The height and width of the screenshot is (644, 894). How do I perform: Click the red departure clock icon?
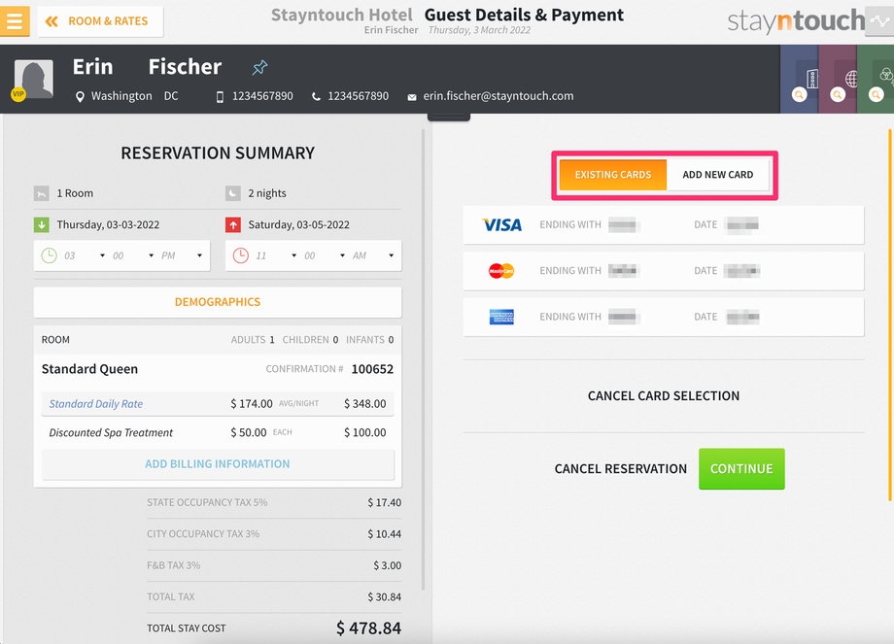point(241,255)
